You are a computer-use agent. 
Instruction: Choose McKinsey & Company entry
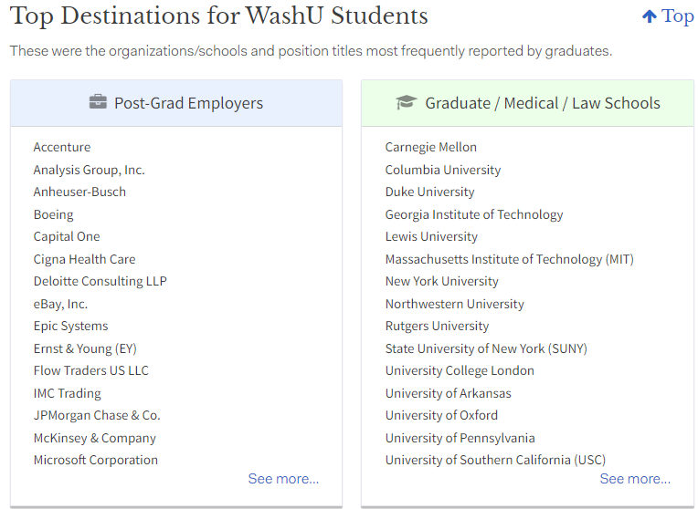tap(95, 439)
